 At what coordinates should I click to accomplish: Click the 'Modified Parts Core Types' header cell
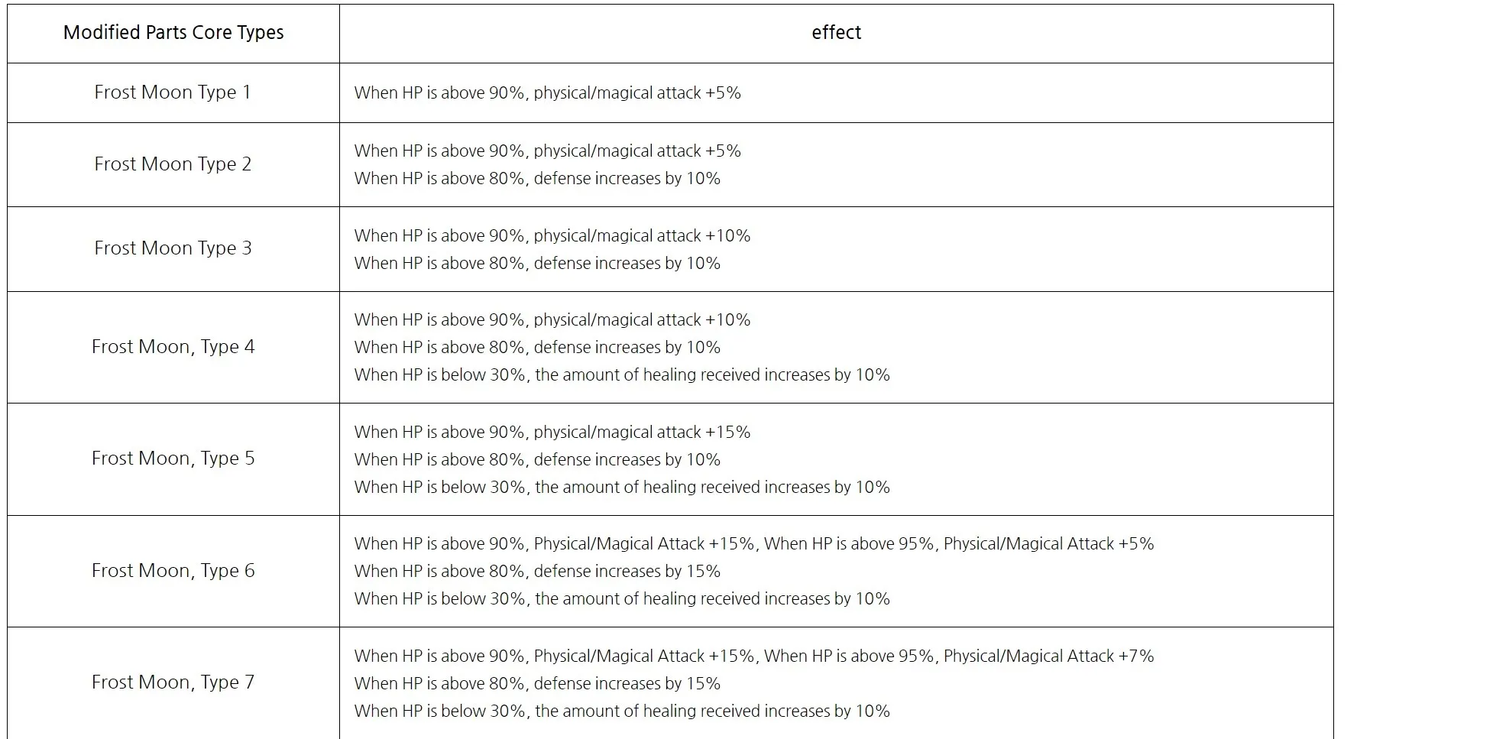pyautogui.click(x=173, y=33)
